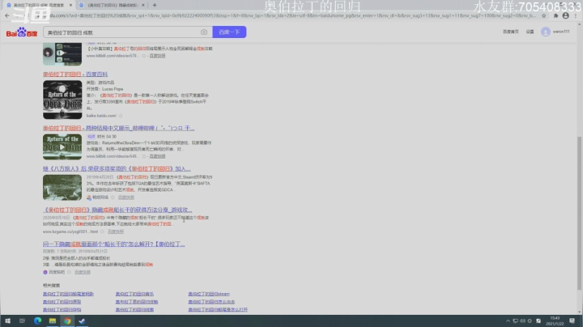Viewport: 583px width, 327px height.
Task: Click the scrollbar up arrow
Action: 579,24
